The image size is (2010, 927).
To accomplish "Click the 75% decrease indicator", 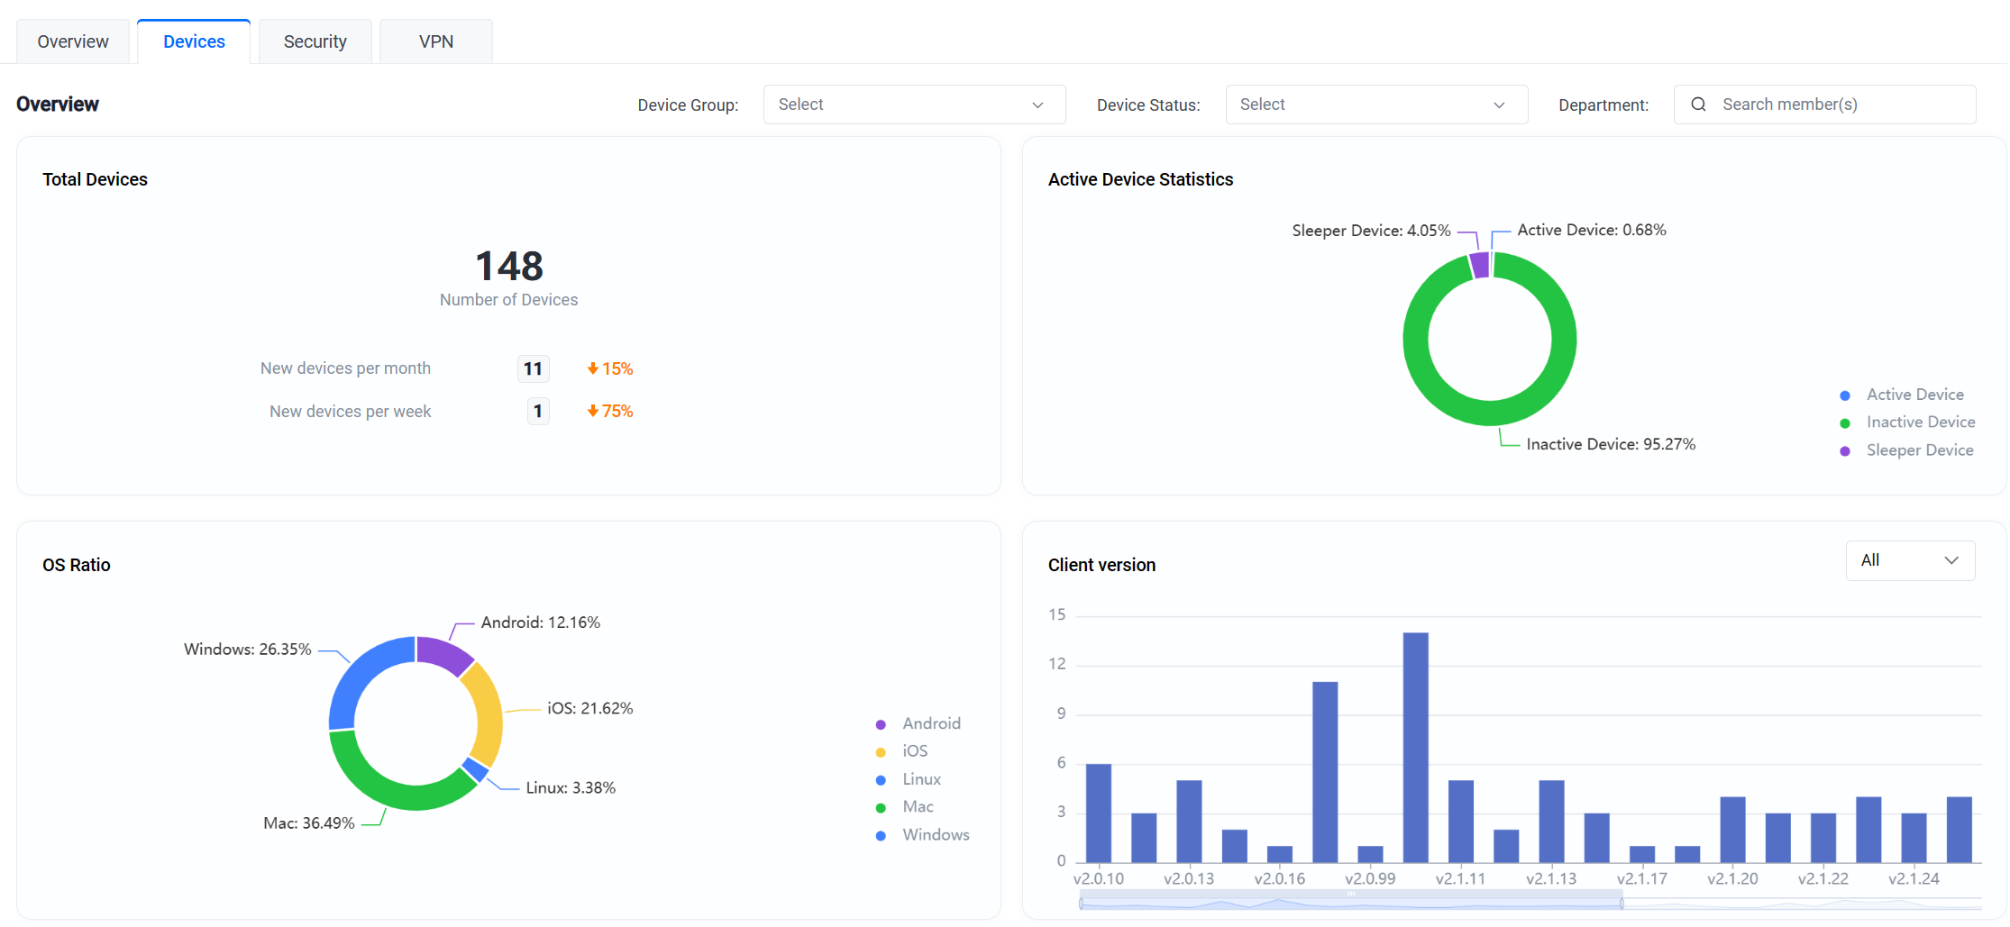I will point(610,411).
